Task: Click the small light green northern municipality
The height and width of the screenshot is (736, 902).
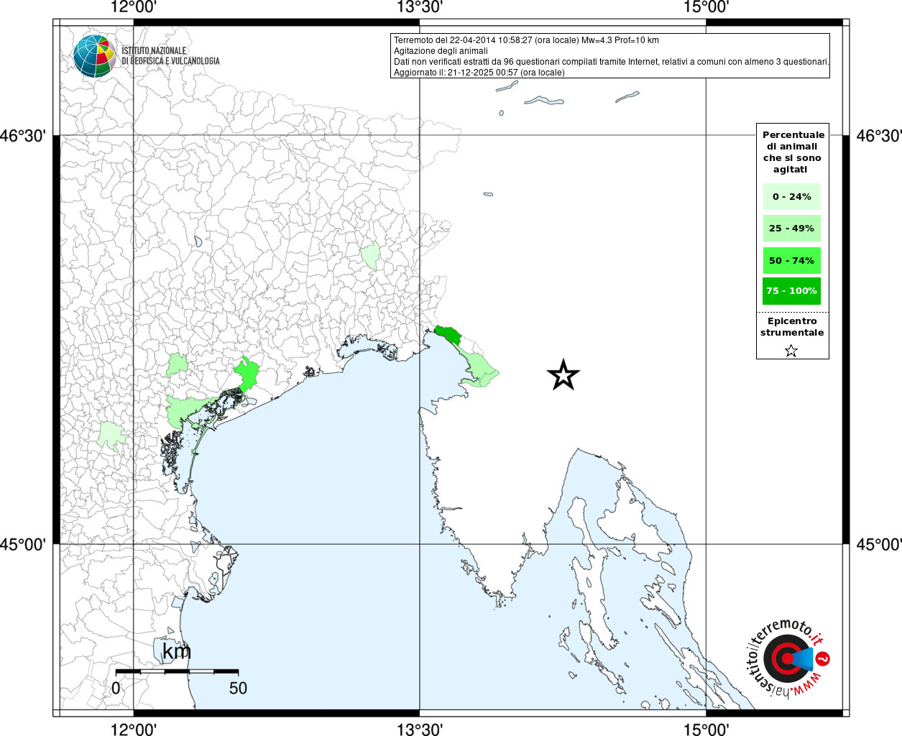Action: click(370, 255)
